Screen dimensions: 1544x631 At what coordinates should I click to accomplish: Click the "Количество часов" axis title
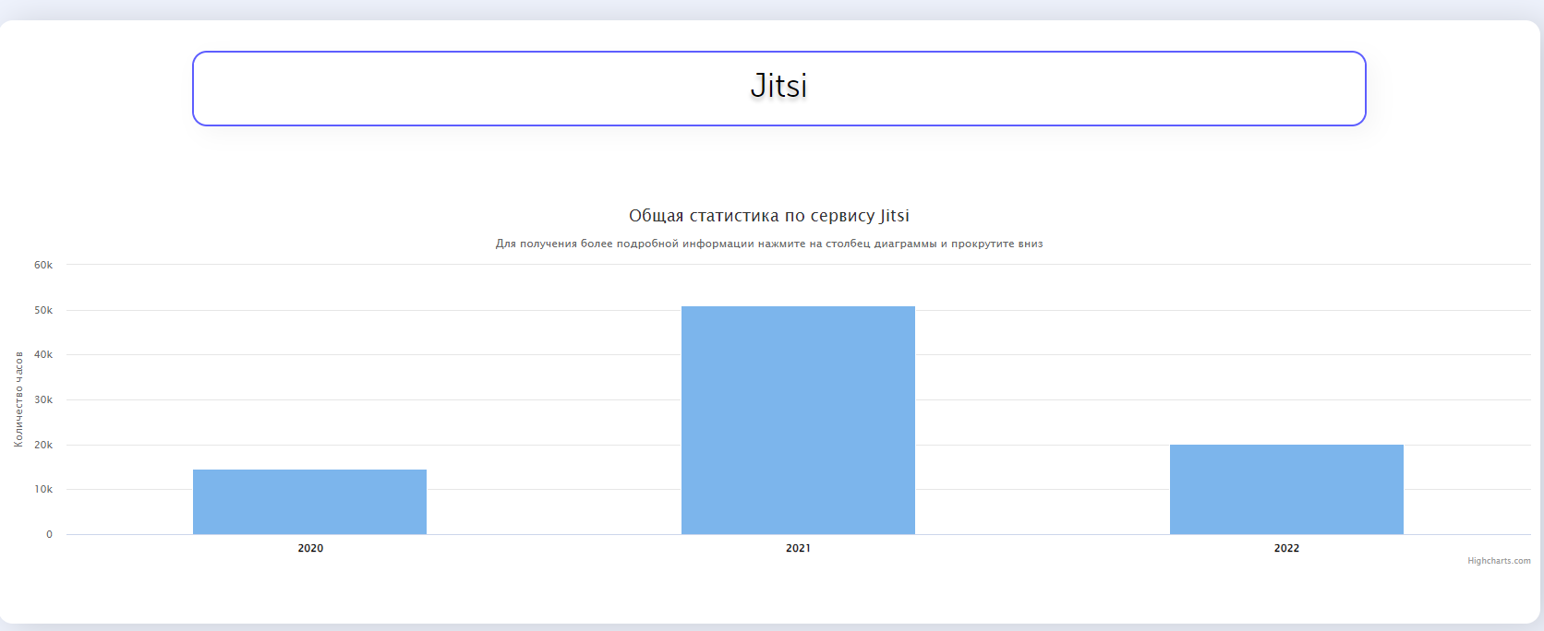tap(18, 399)
